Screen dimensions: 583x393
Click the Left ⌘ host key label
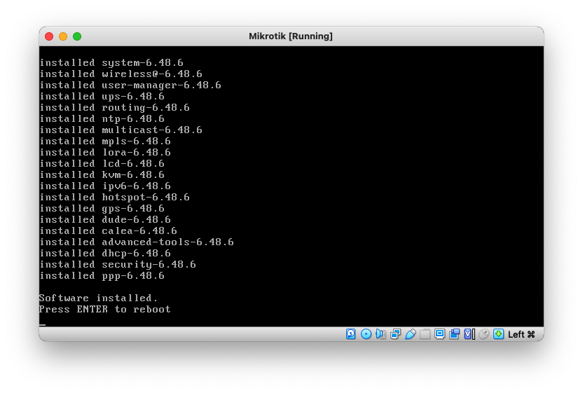click(x=521, y=334)
